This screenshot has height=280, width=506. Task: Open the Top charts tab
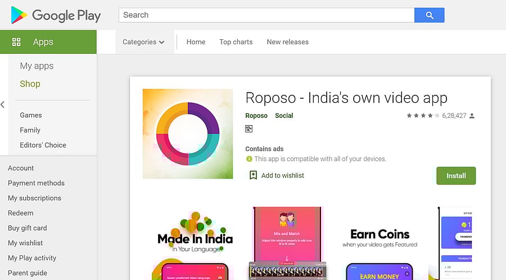coord(236,42)
